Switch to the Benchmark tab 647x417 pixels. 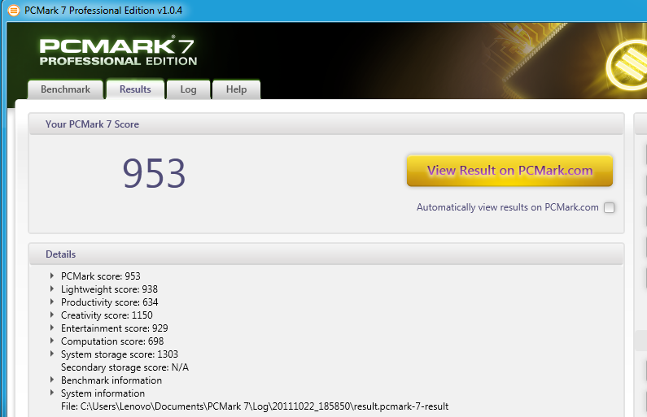(x=65, y=89)
